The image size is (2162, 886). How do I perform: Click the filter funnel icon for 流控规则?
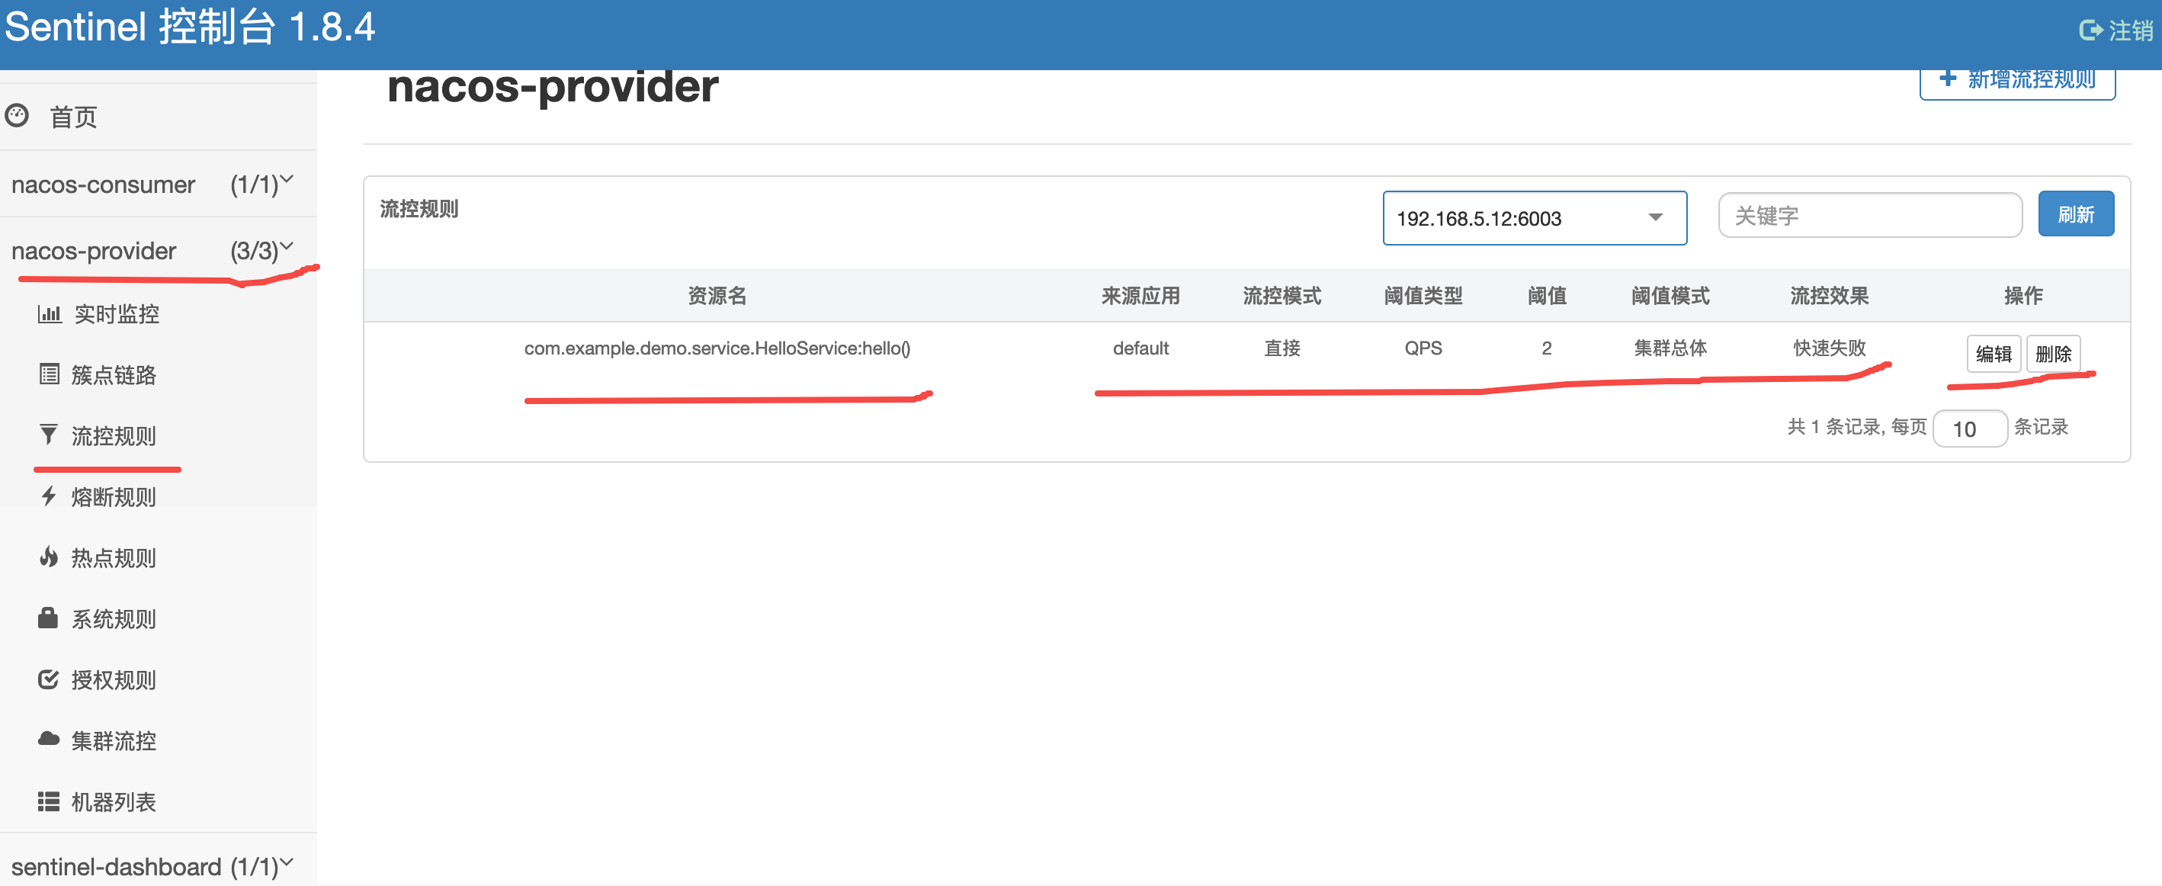(x=49, y=435)
